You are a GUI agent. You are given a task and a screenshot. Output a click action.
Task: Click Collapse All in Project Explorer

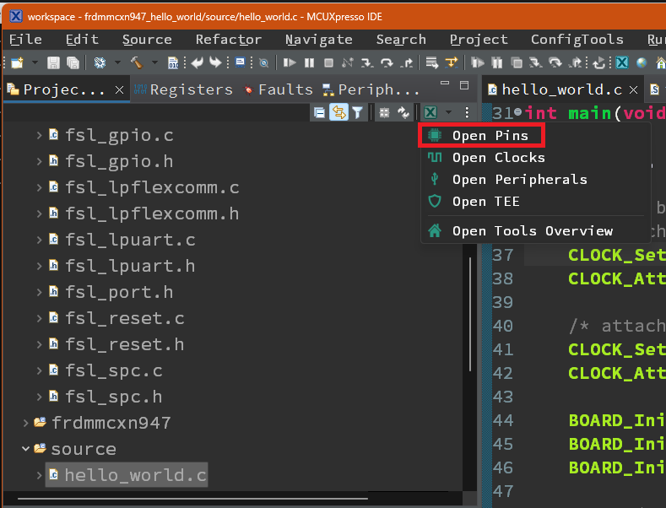[319, 112]
